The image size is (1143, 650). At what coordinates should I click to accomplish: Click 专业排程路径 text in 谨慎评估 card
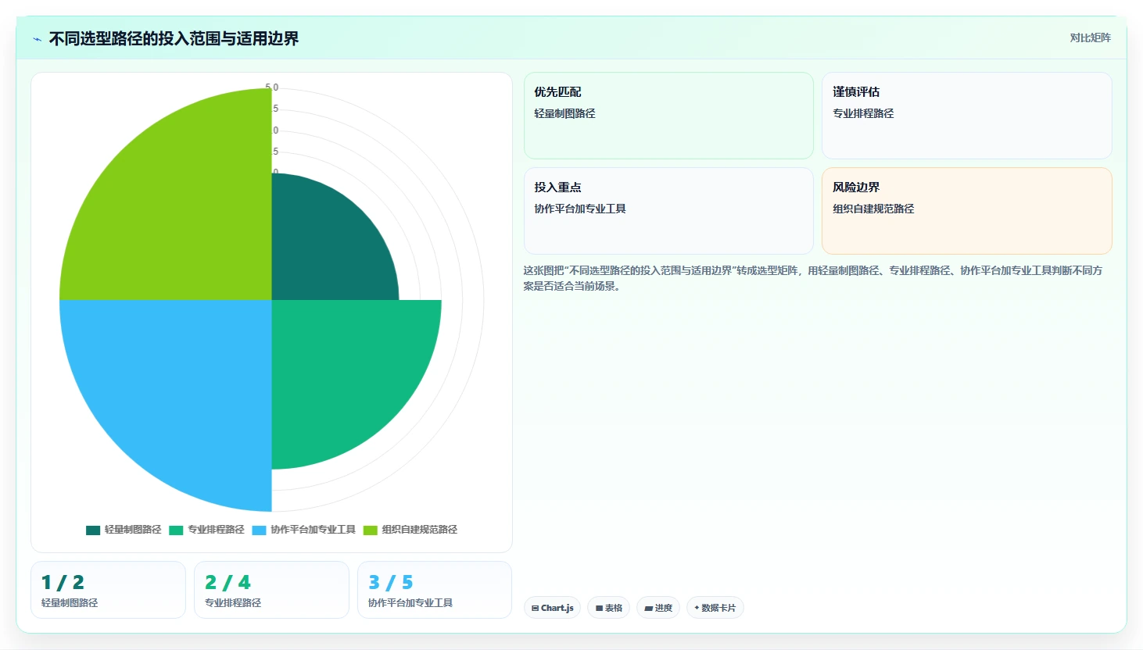pos(863,113)
